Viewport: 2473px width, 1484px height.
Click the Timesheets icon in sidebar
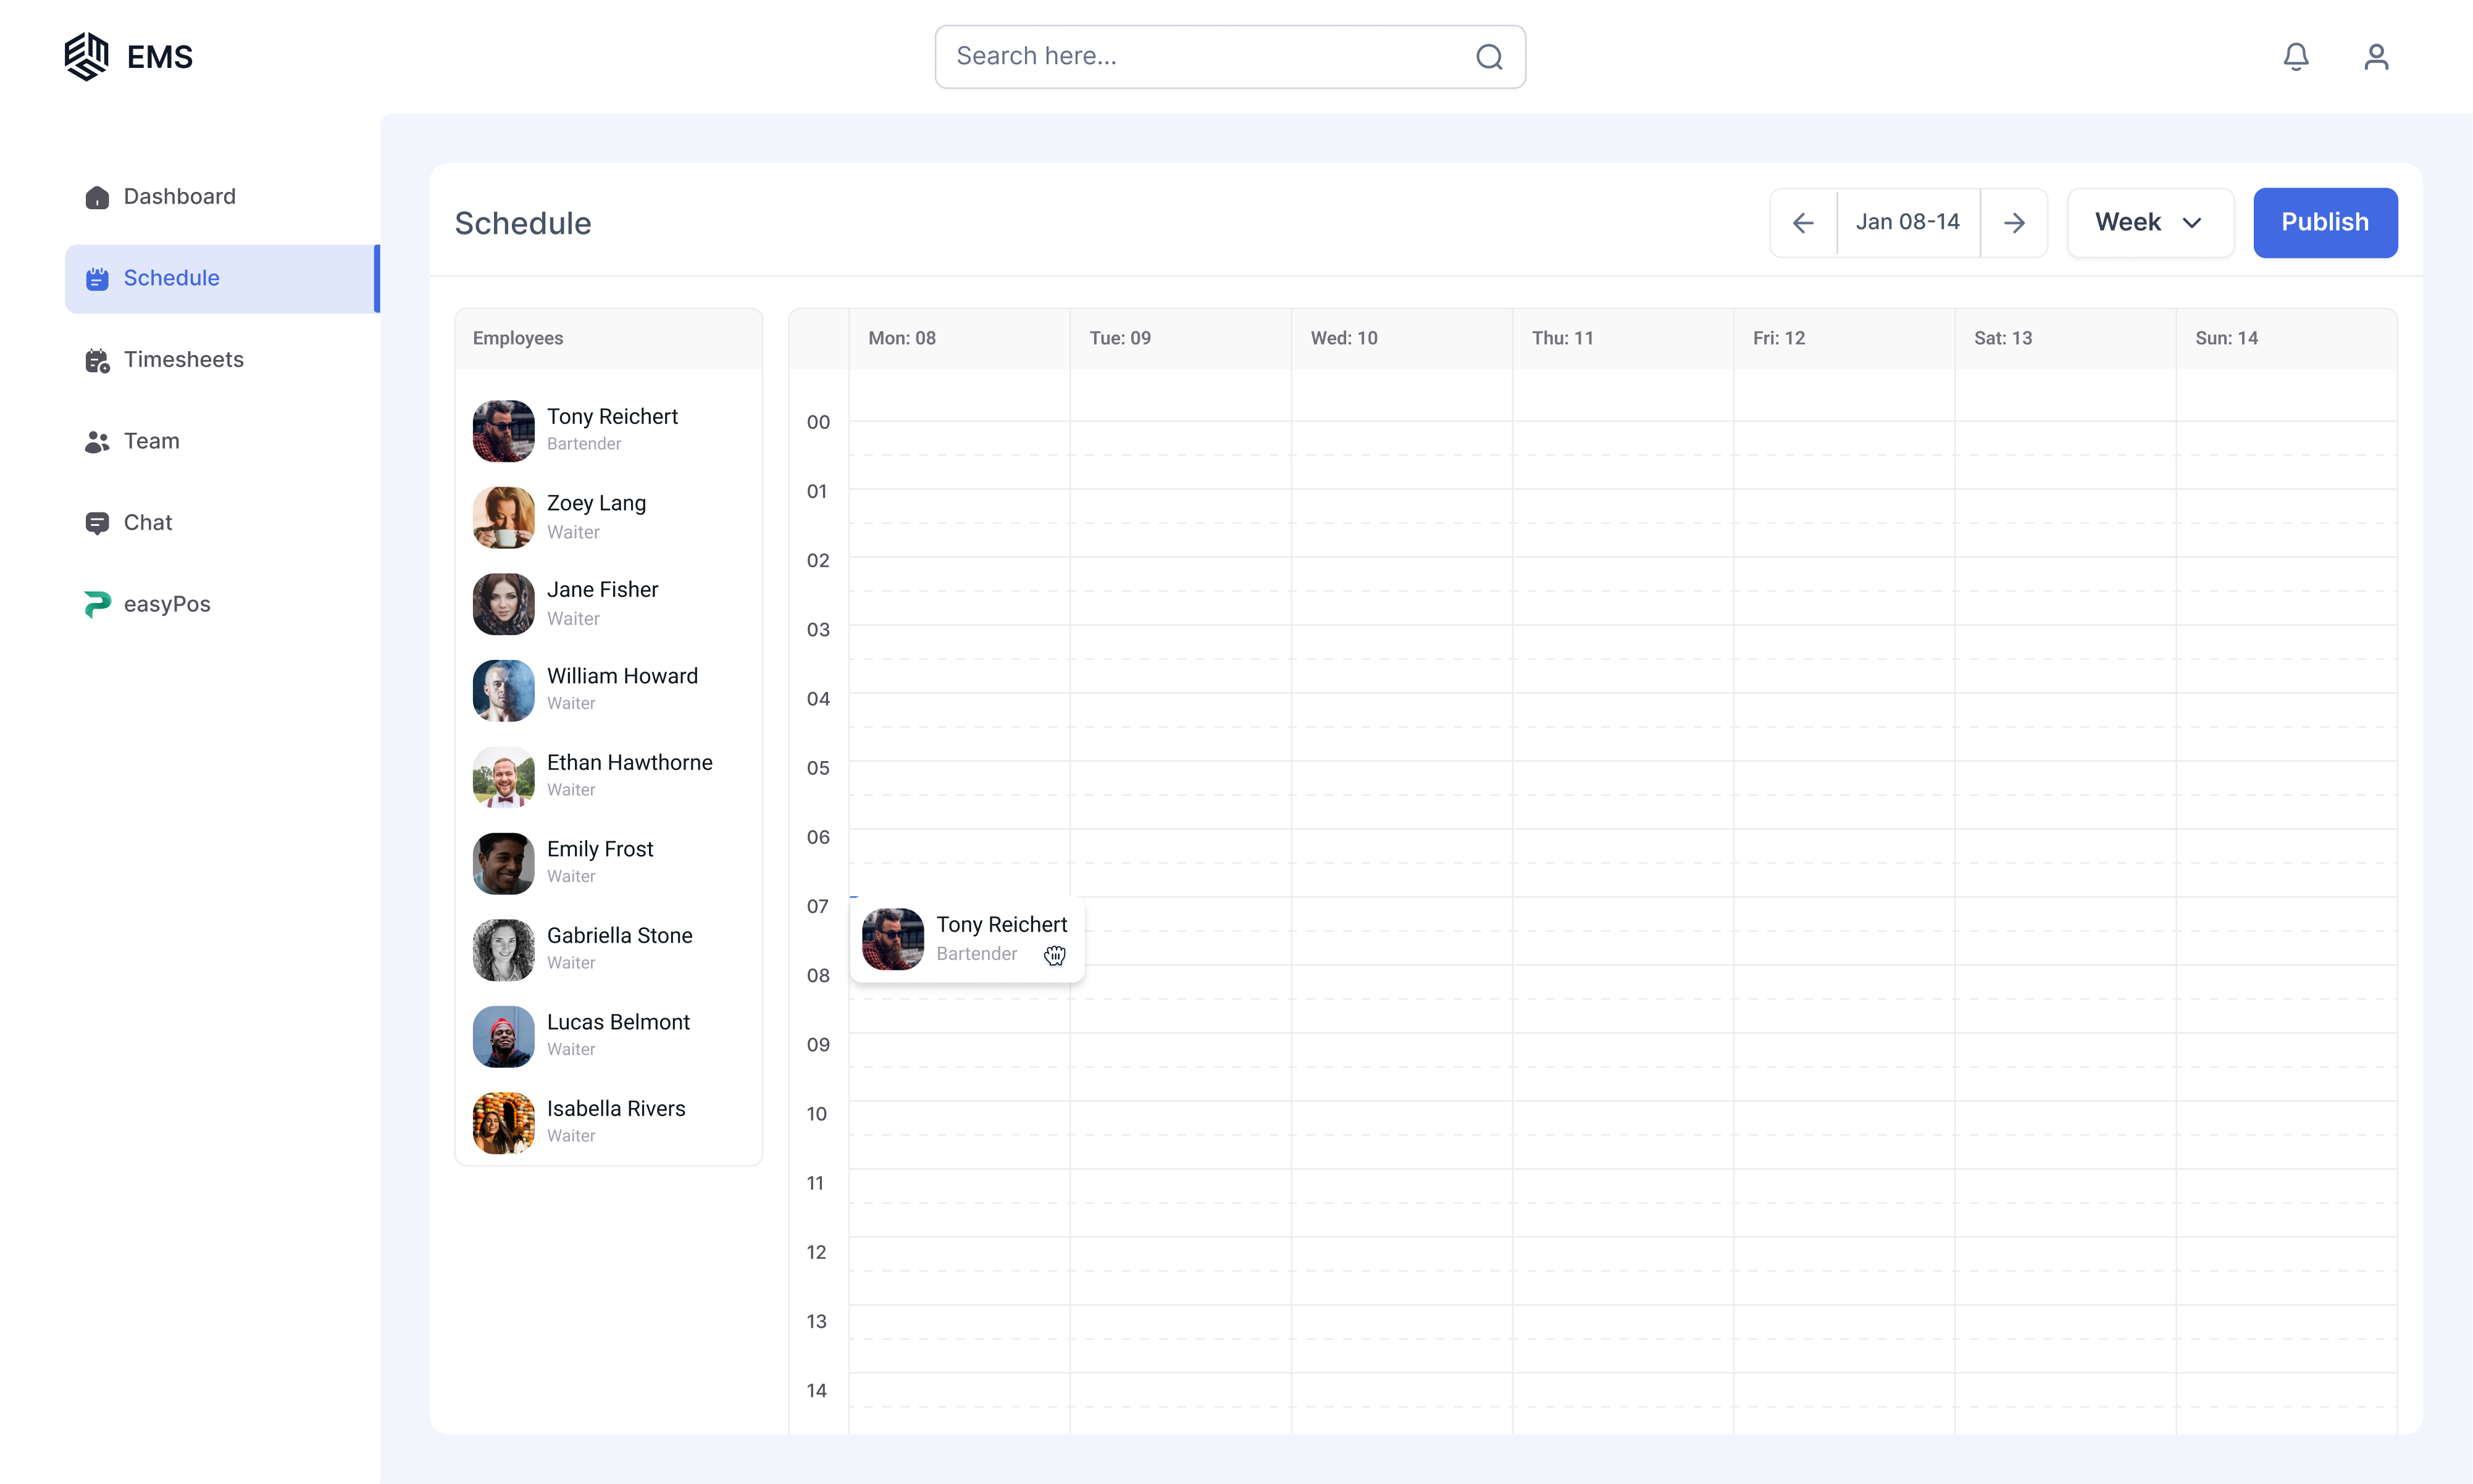(x=97, y=360)
